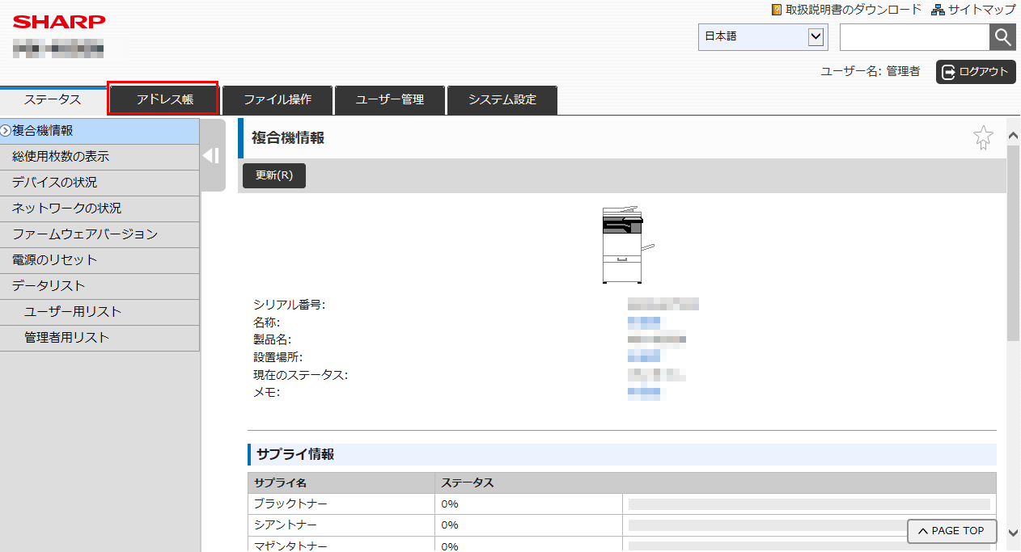Screen dimensions: 1021x552
Task: Click the SHARP logo
Action: pos(59,21)
